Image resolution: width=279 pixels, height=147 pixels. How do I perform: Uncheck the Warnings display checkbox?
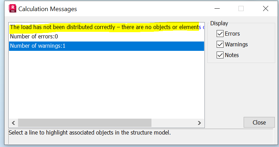click(x=220, y=44)
